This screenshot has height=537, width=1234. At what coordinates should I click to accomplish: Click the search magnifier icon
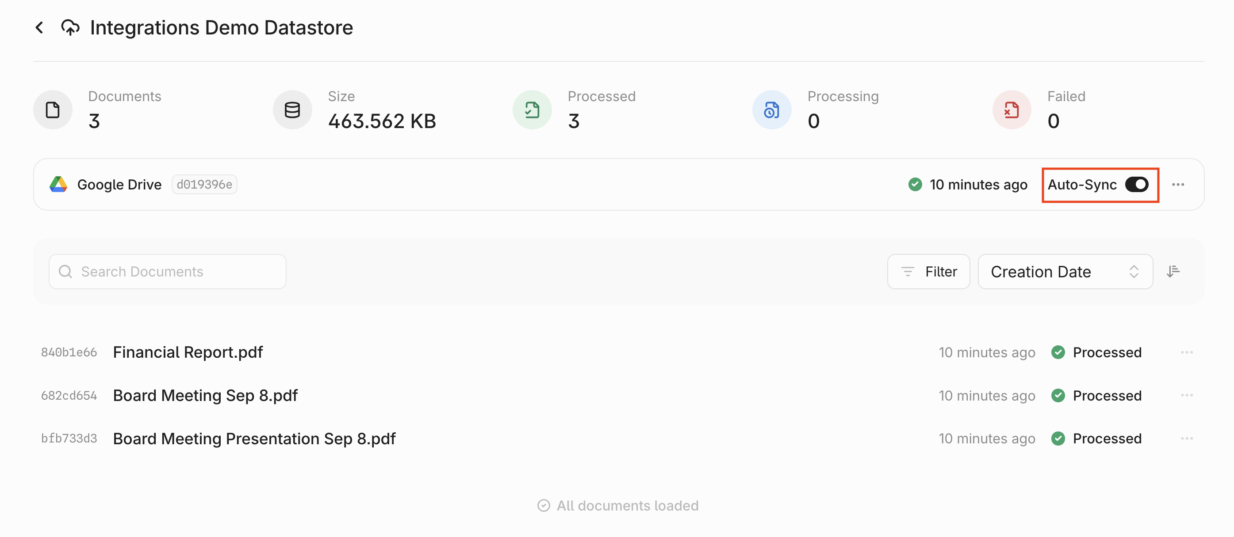click(65, 271)
